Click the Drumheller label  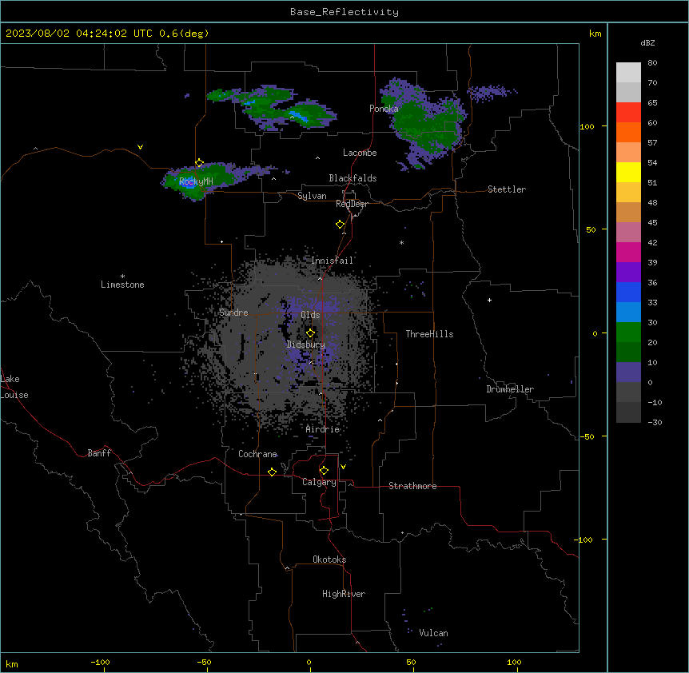tap(510, 389)
